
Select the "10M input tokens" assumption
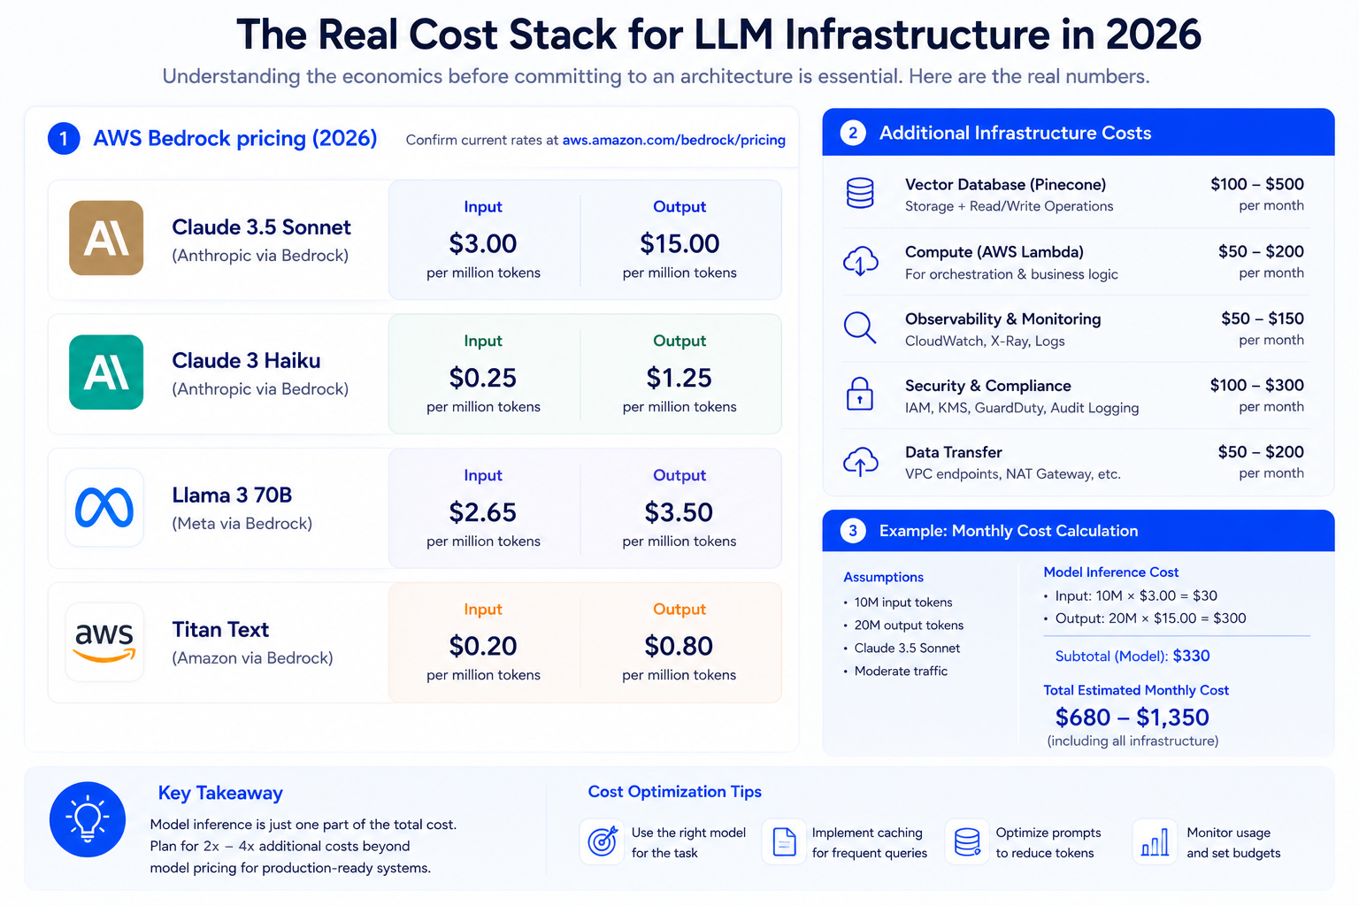[903, 603]
